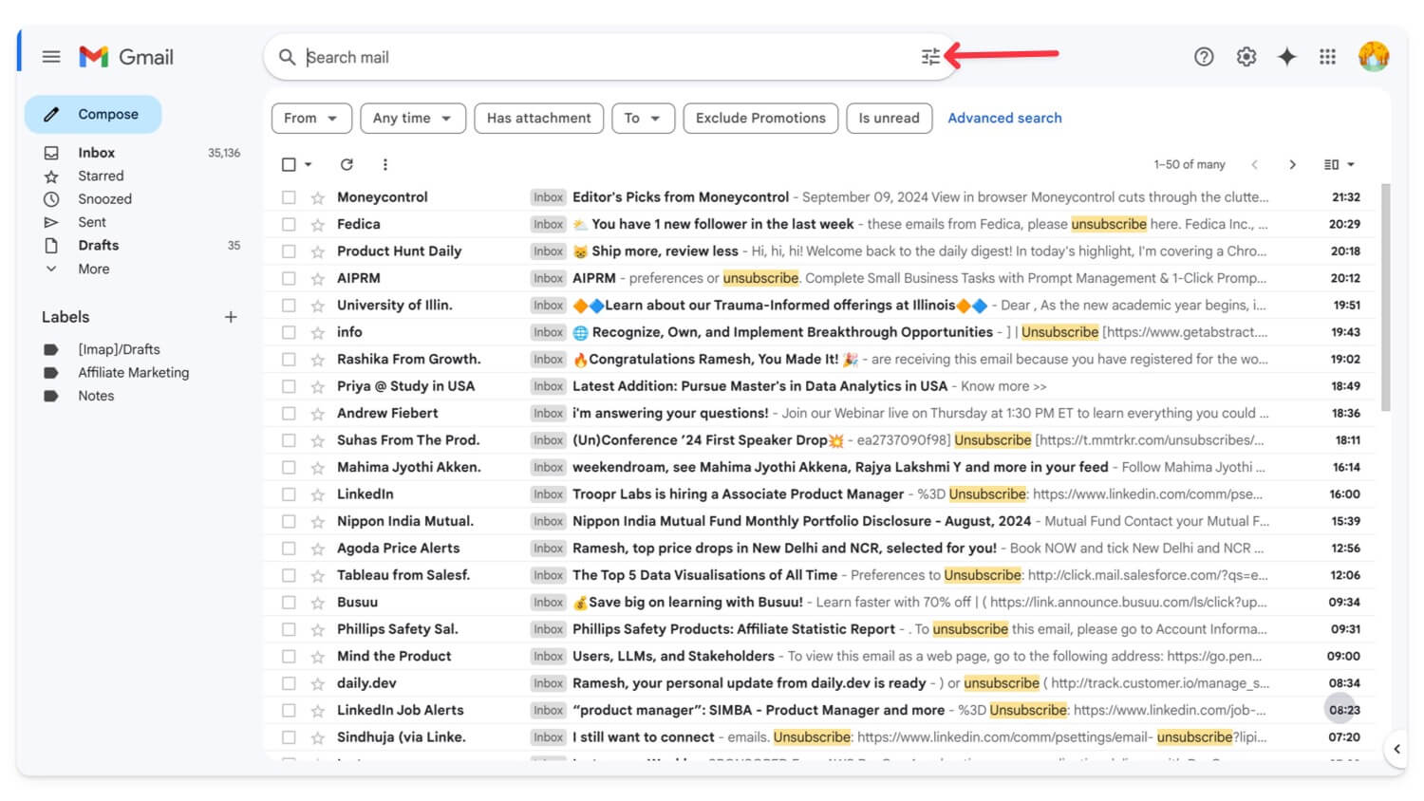The height and width of the screenshot is (801, 1424).
Task: Open the From filter dropdown
Action: tap(311, 118)
